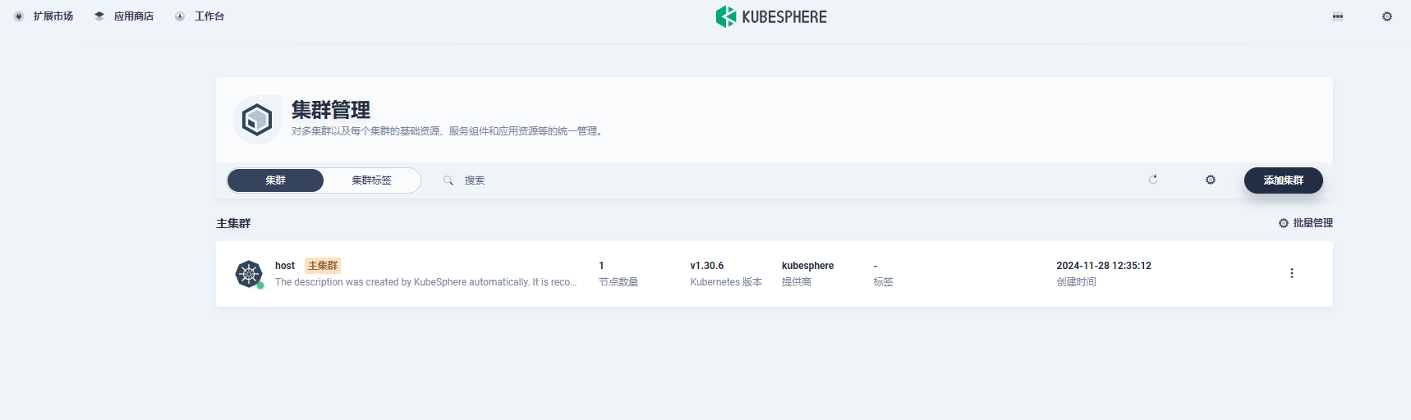
Task: Click the search magnifier icon
Action: pyautogui.click(x=448, y=180)
